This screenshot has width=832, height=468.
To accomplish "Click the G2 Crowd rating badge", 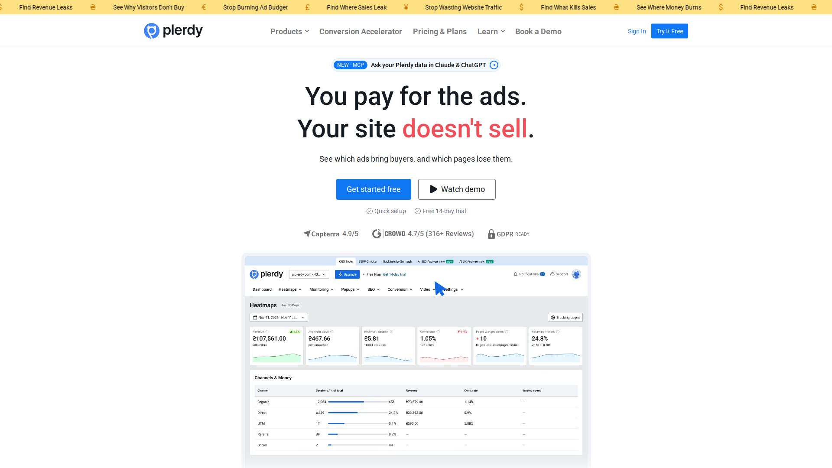I will tap(423, 234).
